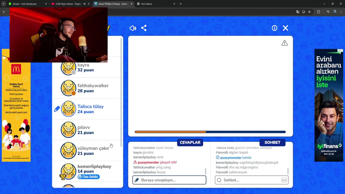345x194 pixels.
Task: Click 'Havvolli sallamasyon' chat message
Action: click(232, 172)
